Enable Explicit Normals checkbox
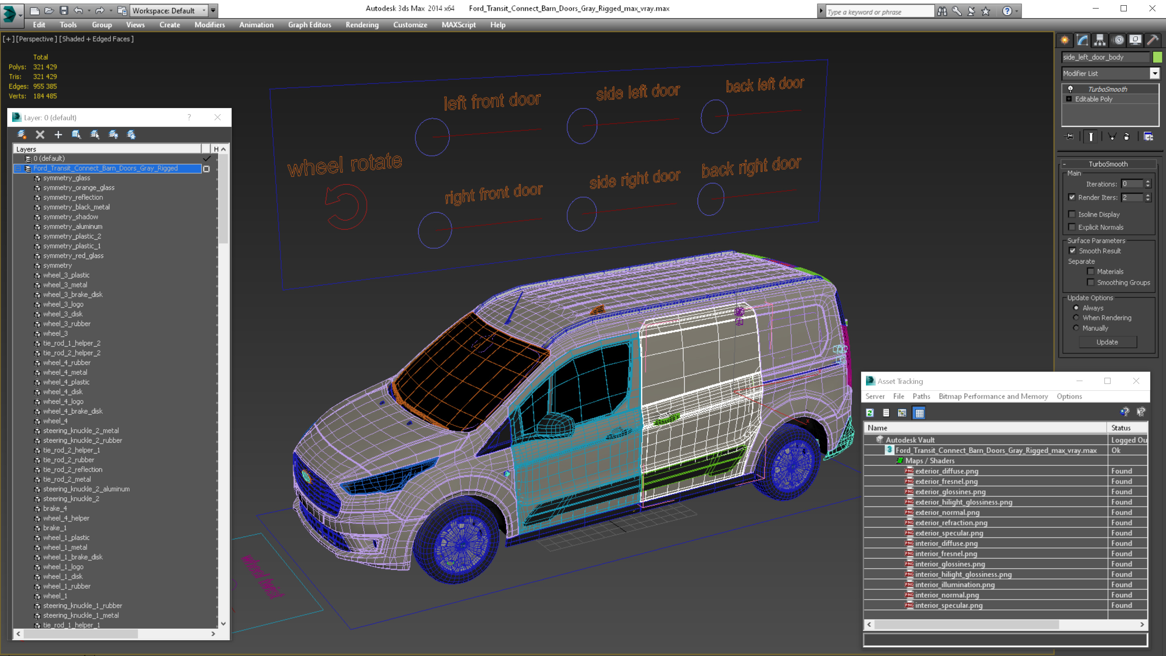This screenshot has height=656, width=1166. pos(1072,227)
